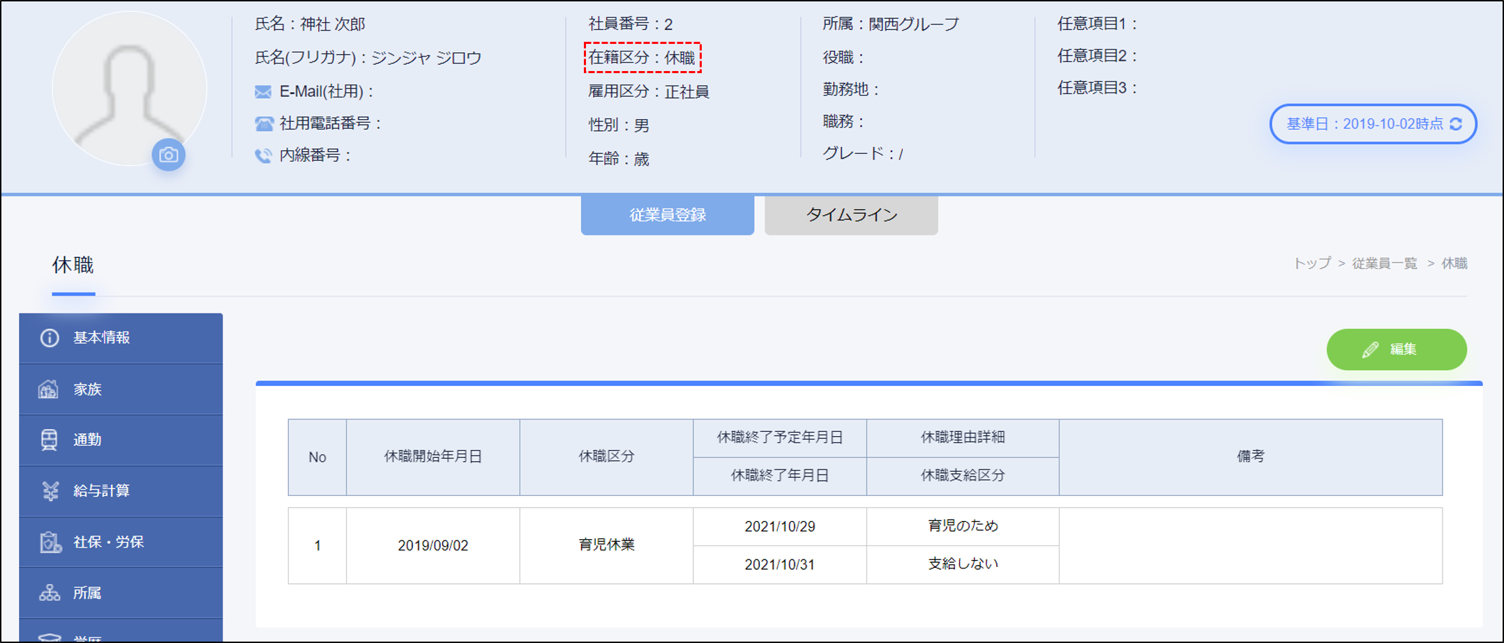
Task: Click the 通勤 train icon in sidebar
Action: coord(49,440)
